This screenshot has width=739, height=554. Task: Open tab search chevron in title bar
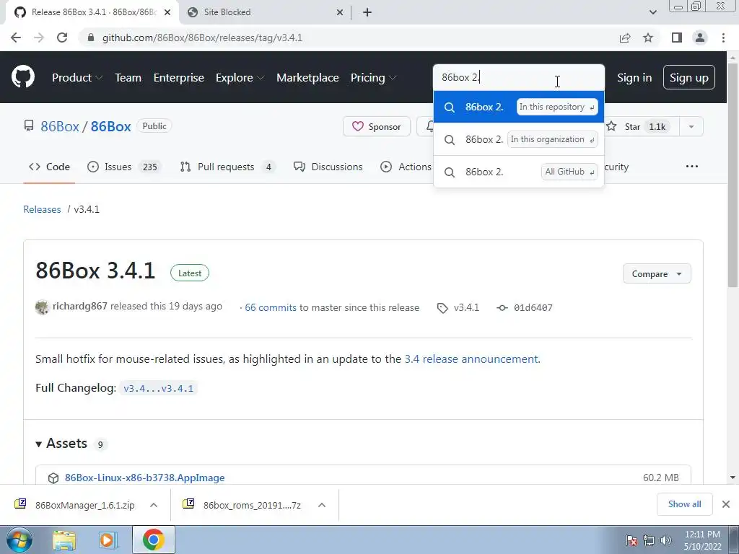click(652, 12)
